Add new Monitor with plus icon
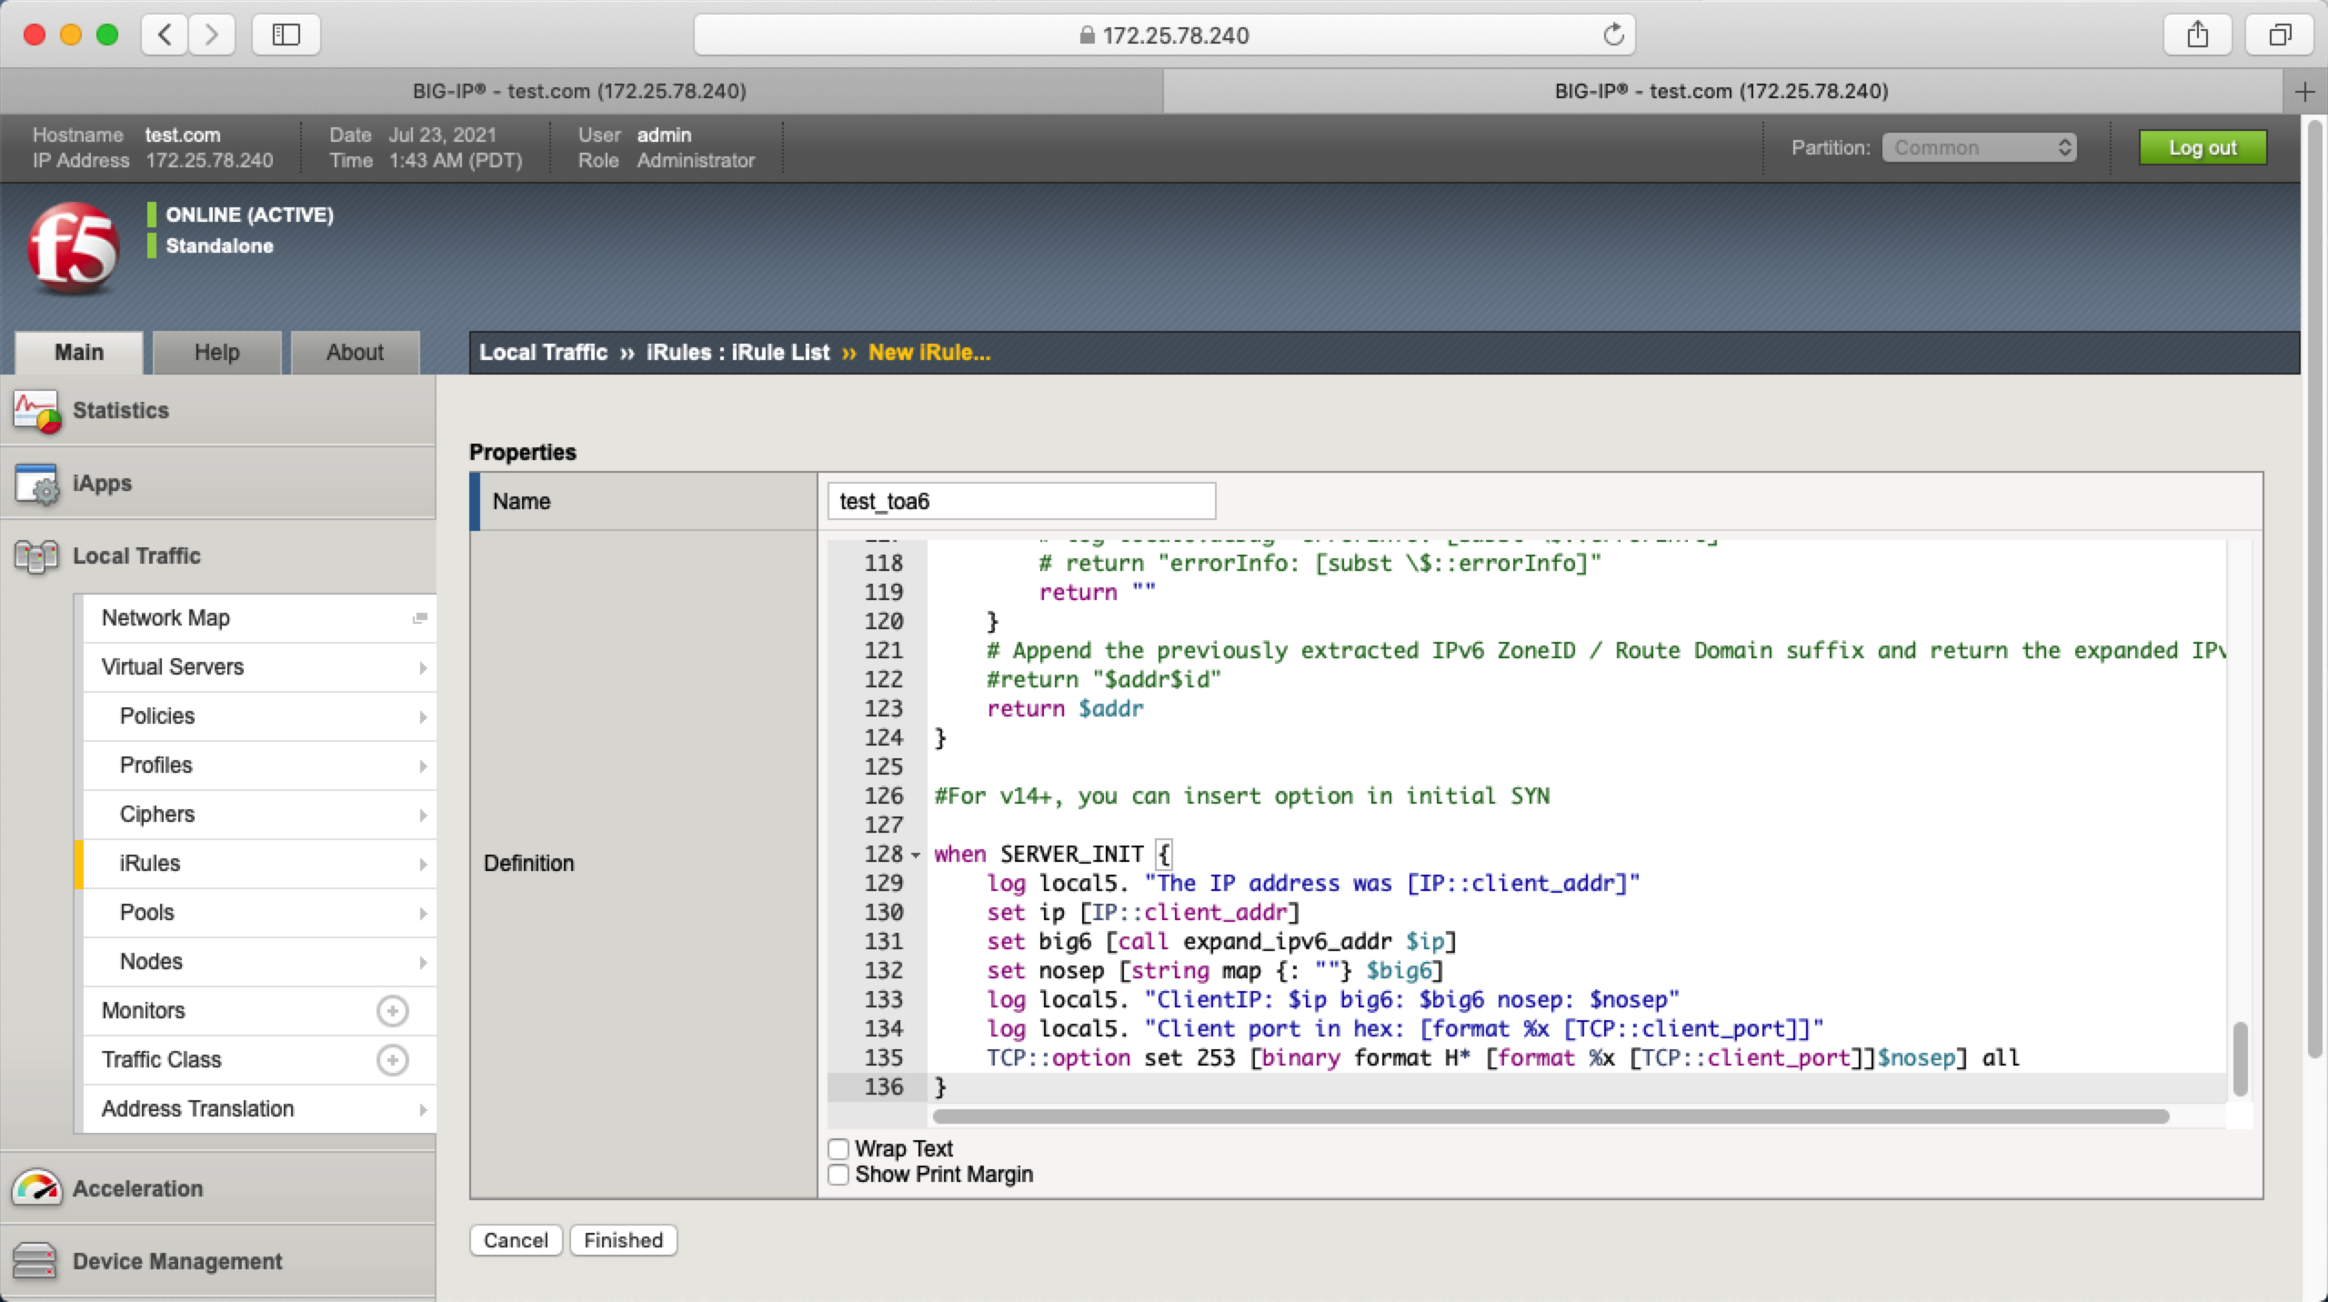 [x=392, y=1011]
